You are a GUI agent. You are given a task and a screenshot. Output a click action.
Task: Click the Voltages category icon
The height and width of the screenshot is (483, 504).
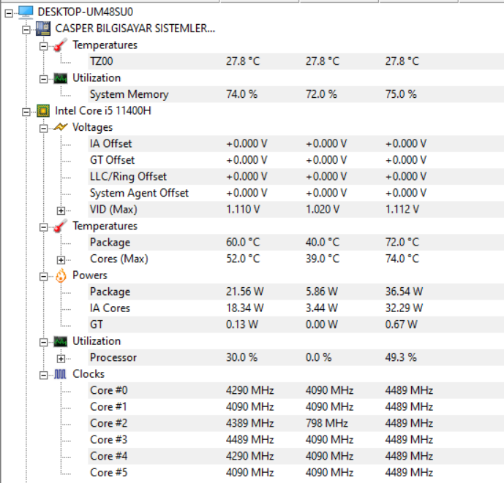[x=61, y=127]
